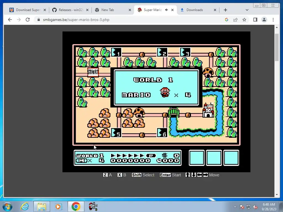Open Windows Explorer folder from taskbar

pos(42,206)
